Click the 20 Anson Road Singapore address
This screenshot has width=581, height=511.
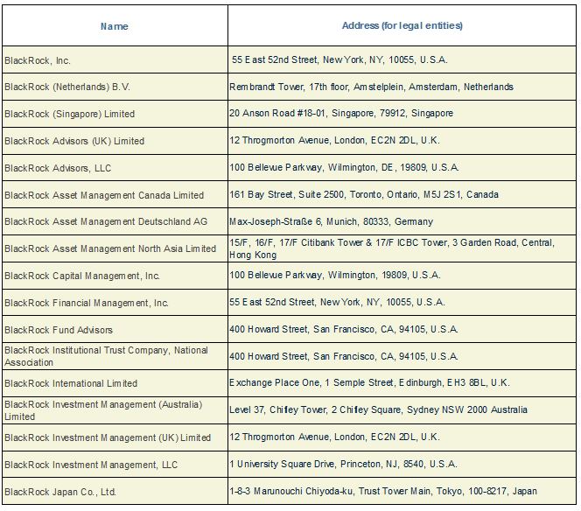(341, 113)
